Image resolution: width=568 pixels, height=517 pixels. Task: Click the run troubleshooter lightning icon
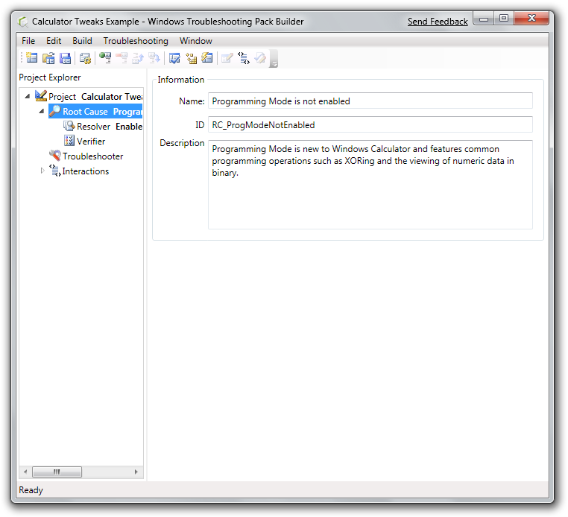(x=207, y=58)
